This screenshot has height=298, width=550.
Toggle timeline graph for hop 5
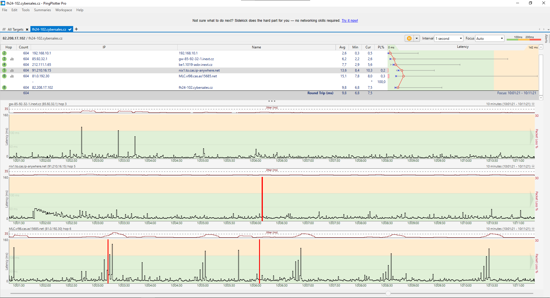click(x=12, y=70)
